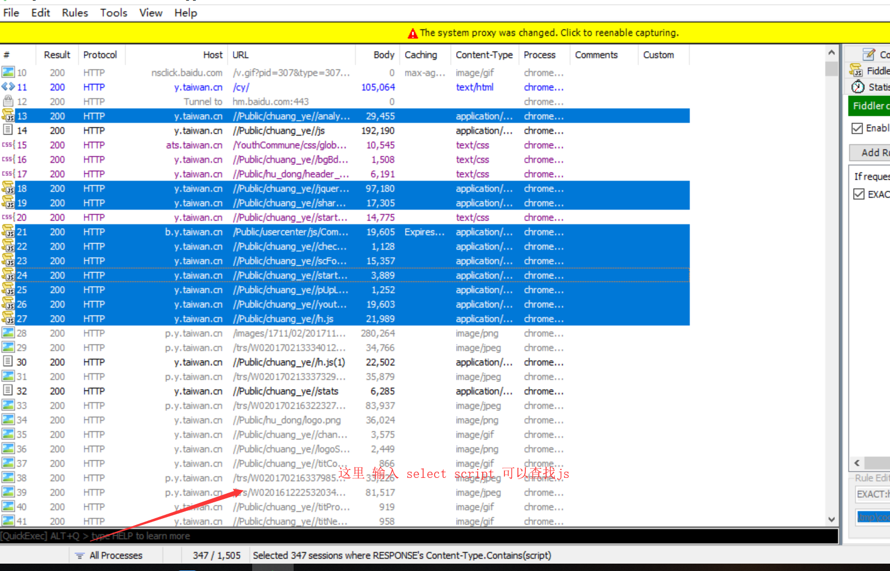Click the image icon of session 29
The image size is (890, 571).
(x=8, y=347)
